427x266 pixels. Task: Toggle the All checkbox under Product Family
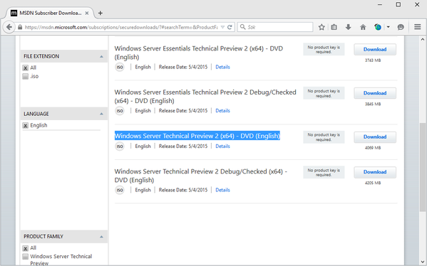[26, 248]
